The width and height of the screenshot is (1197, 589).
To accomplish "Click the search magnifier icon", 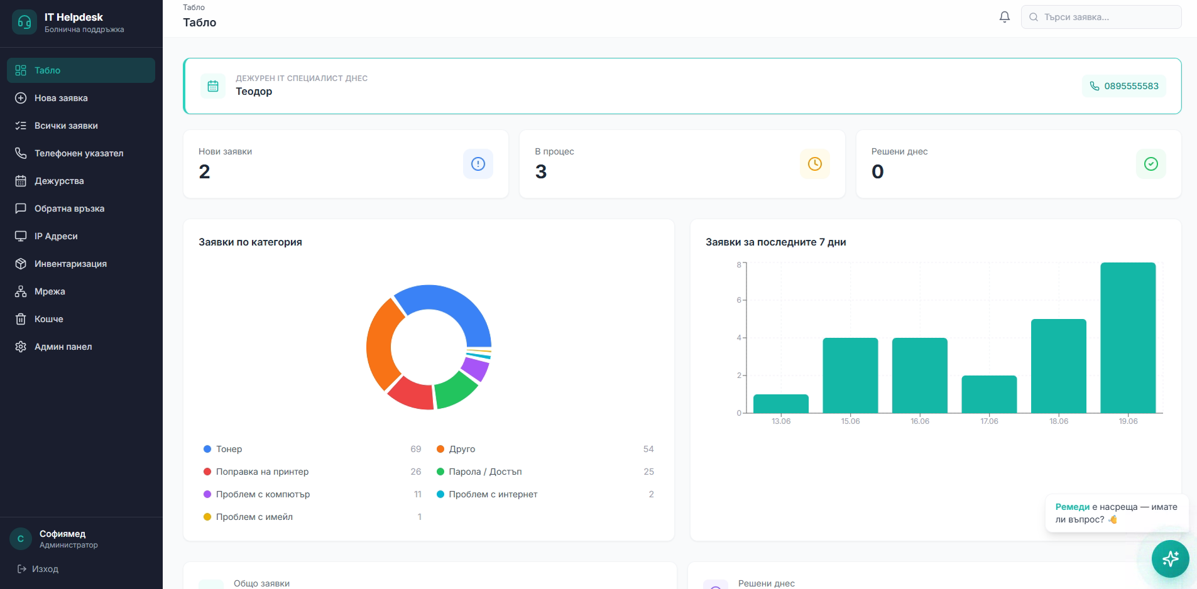I will 1034,17.
